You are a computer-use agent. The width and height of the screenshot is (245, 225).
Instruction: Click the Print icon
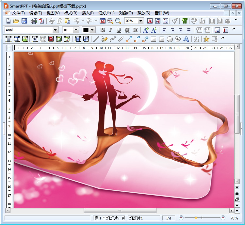tap(34, 21)
